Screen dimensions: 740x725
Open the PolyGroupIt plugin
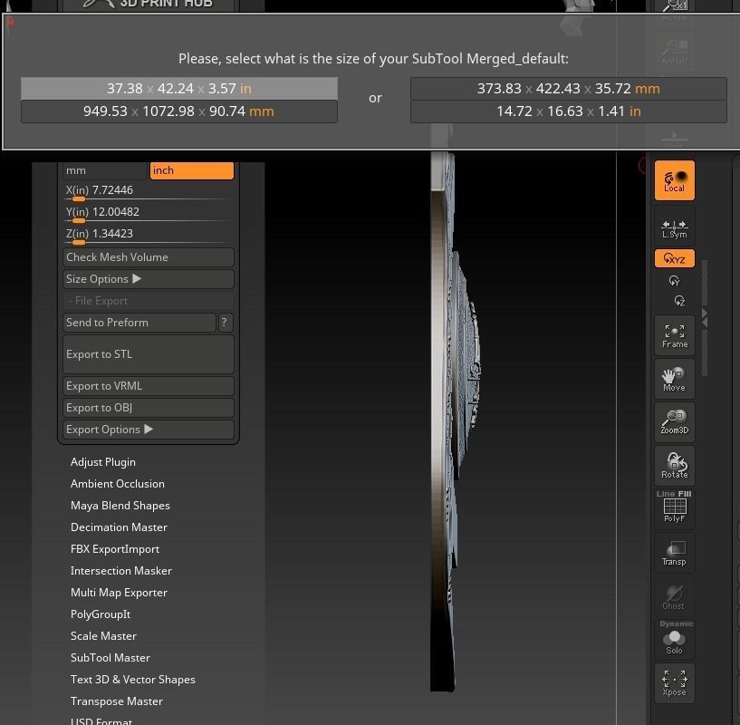100,614
